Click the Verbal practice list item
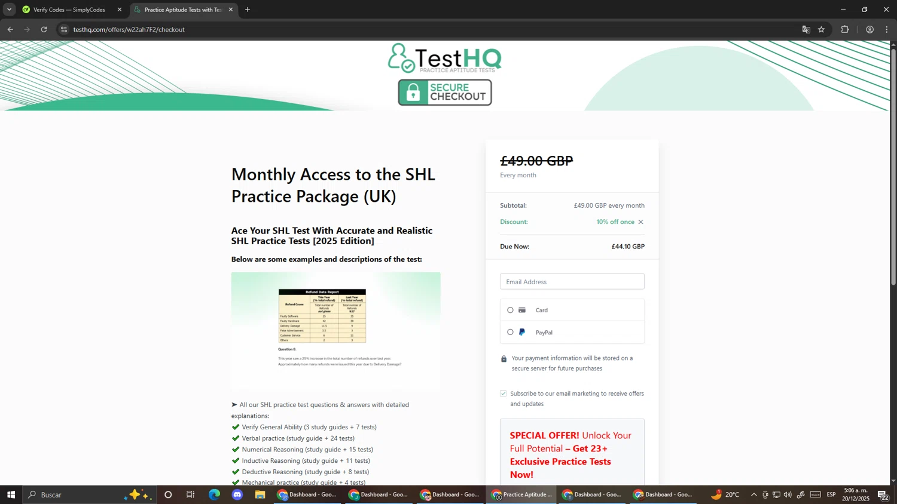Screen dimensions: 897x504 (x=298, y=438)
